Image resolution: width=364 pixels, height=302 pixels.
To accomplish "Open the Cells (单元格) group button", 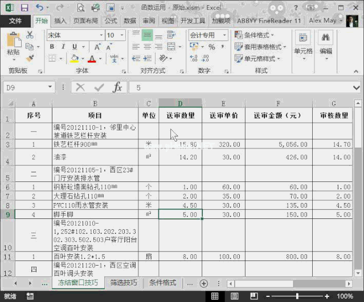I will pyautogui.click(x=303, y=45).
